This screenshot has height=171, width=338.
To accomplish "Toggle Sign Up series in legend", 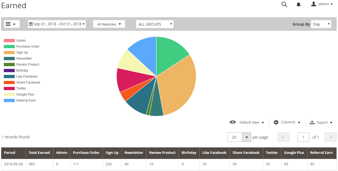I will [x=22, y=53].
